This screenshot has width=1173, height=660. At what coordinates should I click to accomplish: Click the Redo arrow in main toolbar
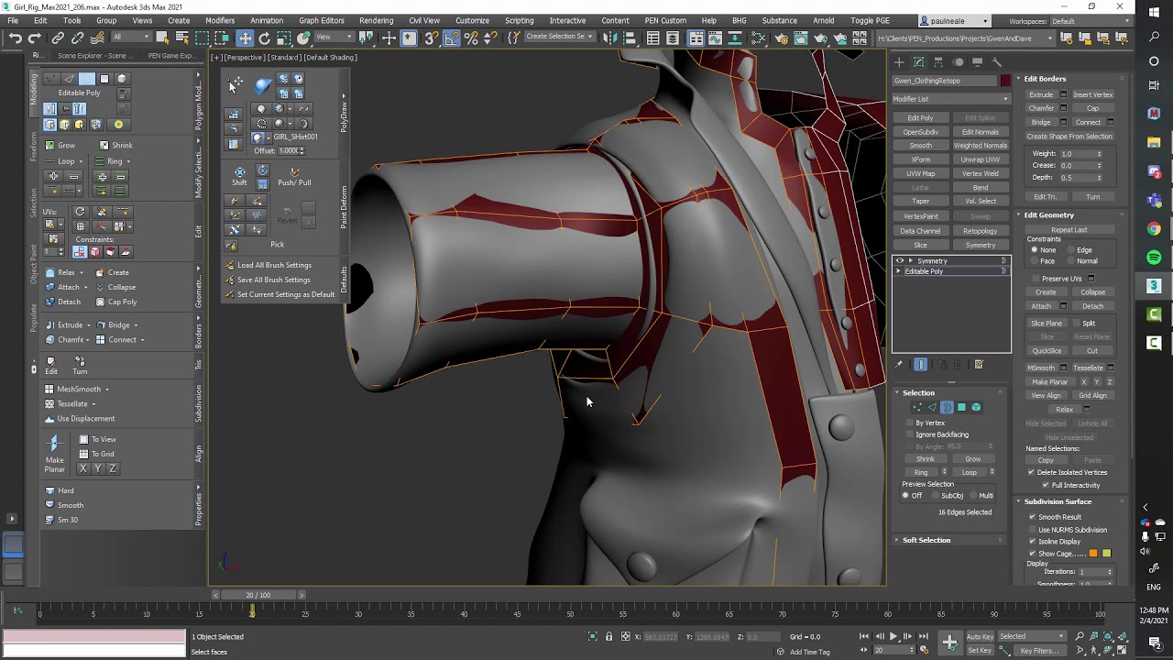[x=35, y=38]
